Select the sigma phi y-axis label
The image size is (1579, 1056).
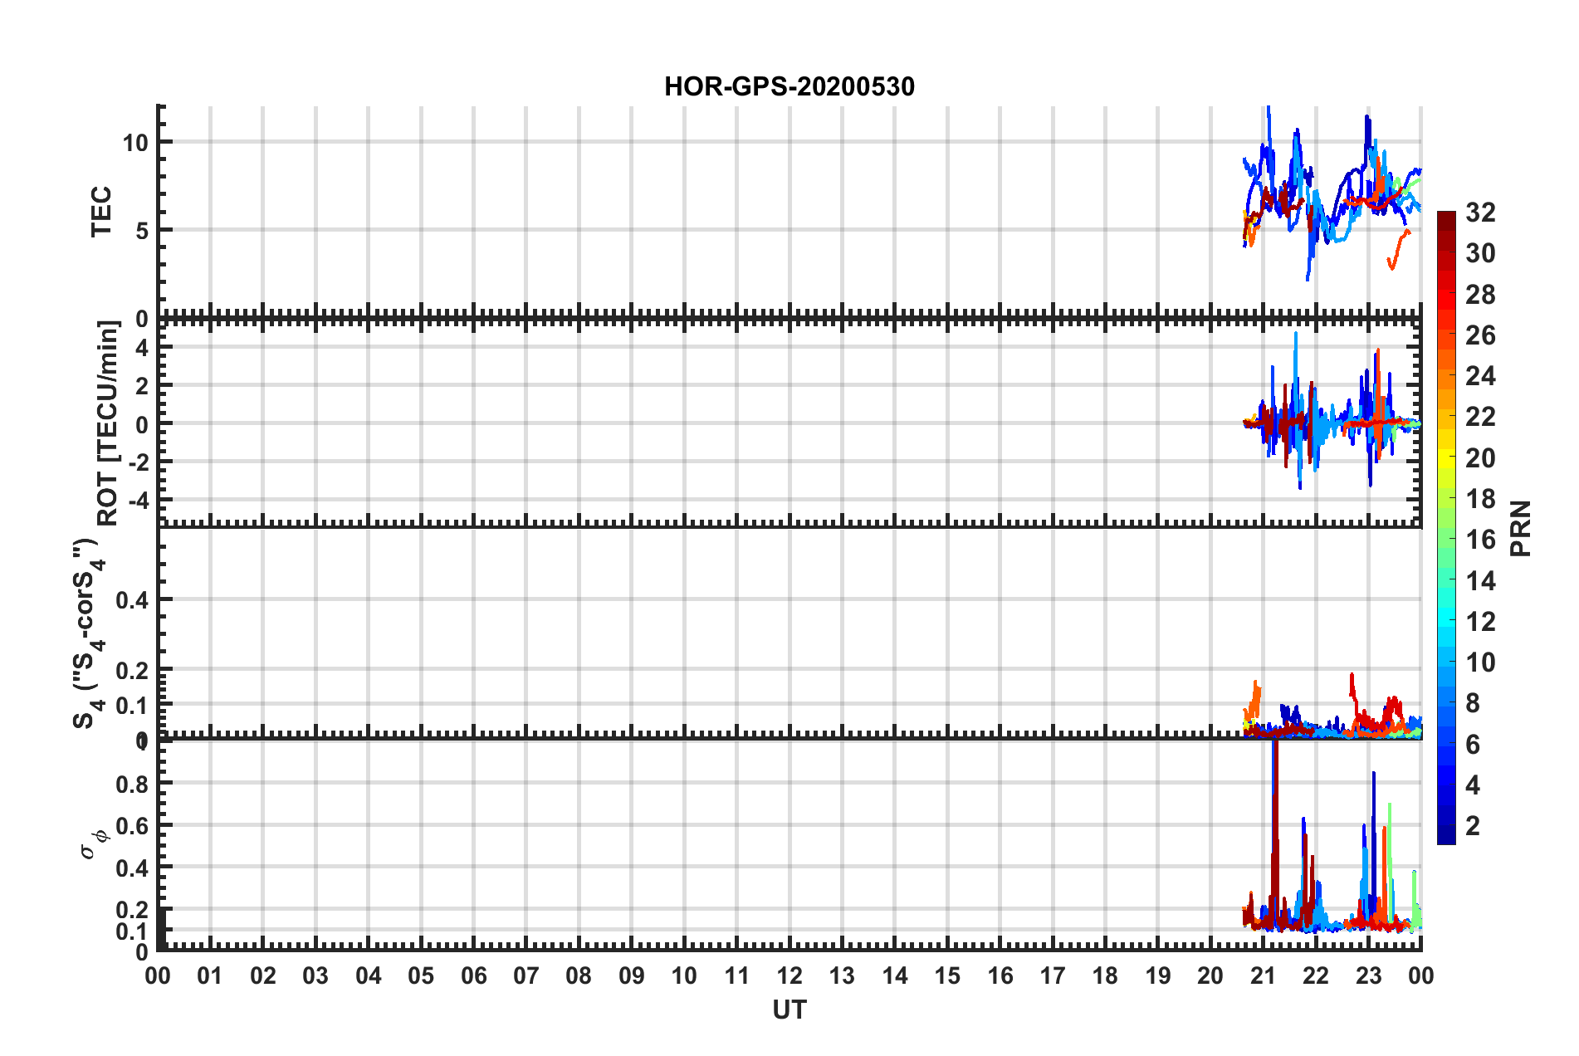(x=93, y=843)
